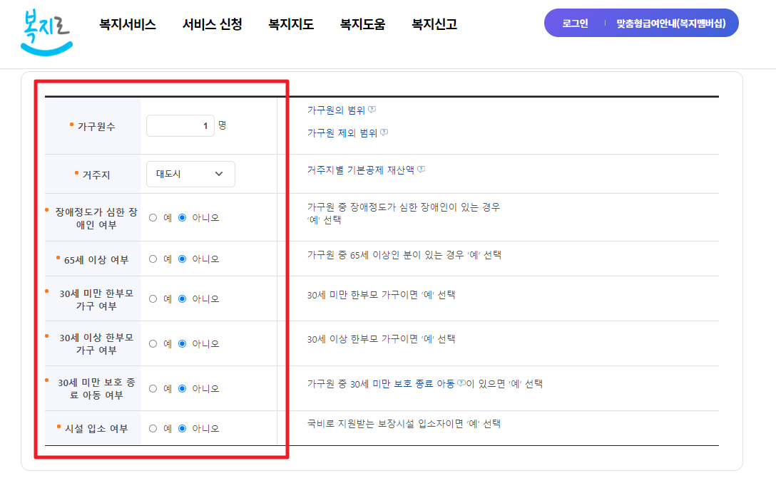The height and width of the screenshot is (478, 776).
Task: Open the 거주지별 기본공제 재산액 link
Action: [x=361, y=170]
